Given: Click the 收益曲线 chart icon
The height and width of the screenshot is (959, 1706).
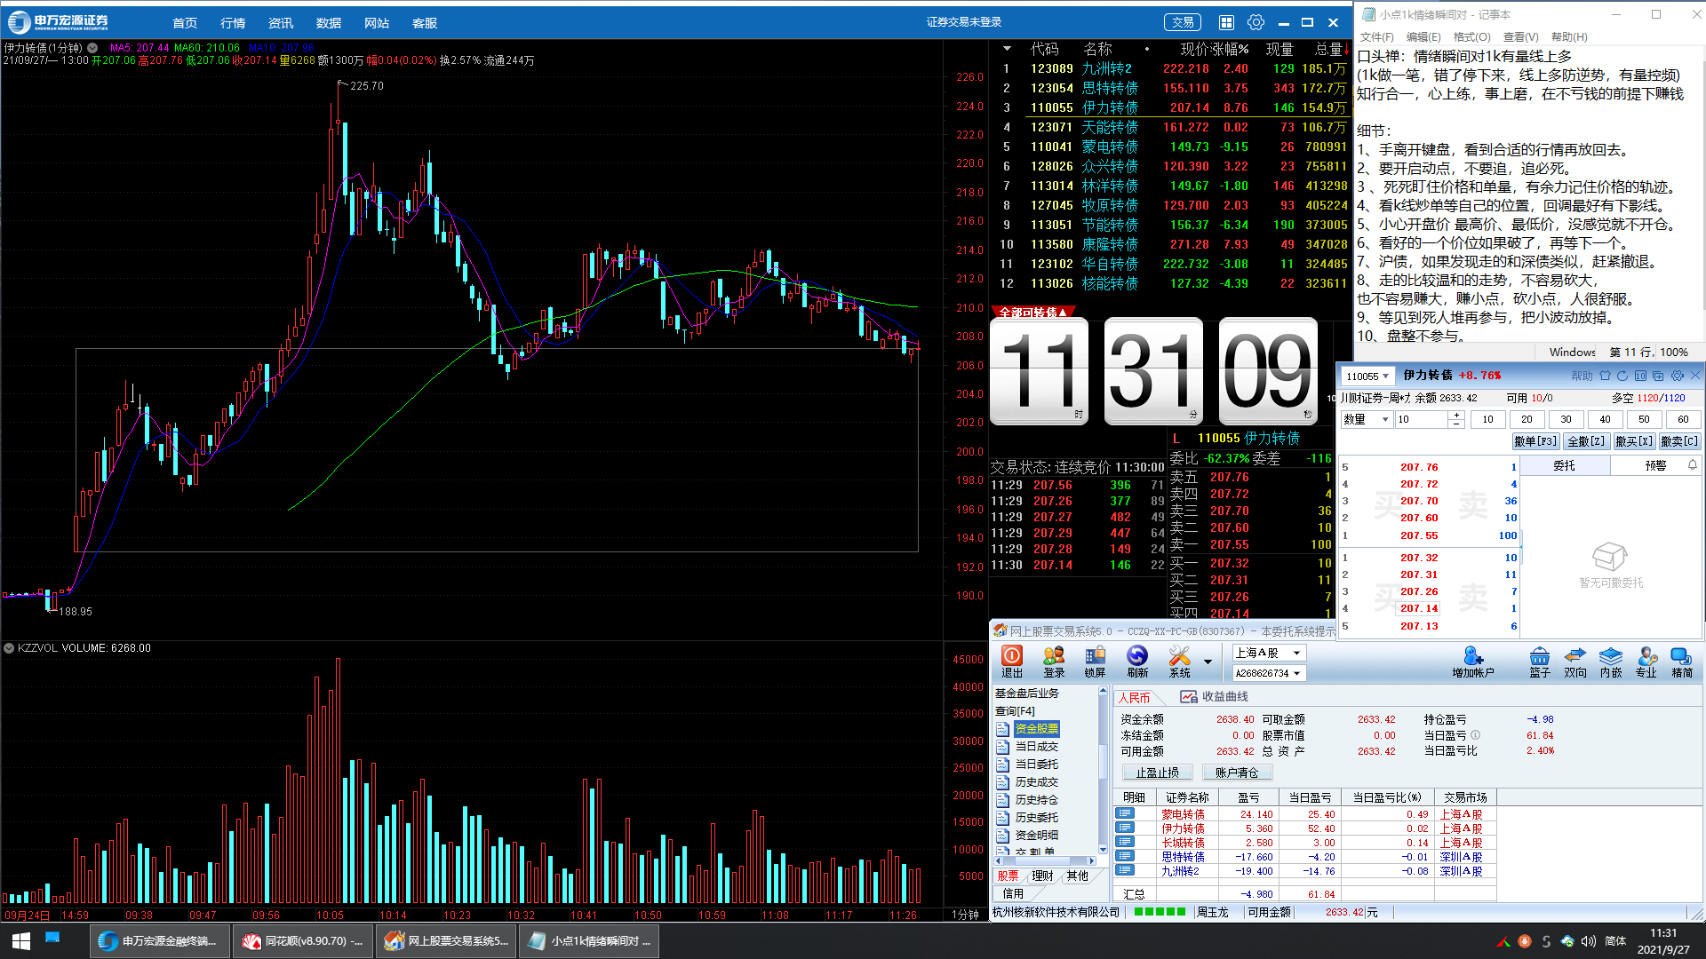Looking at the screenshot, I should tap(1187, 697).
